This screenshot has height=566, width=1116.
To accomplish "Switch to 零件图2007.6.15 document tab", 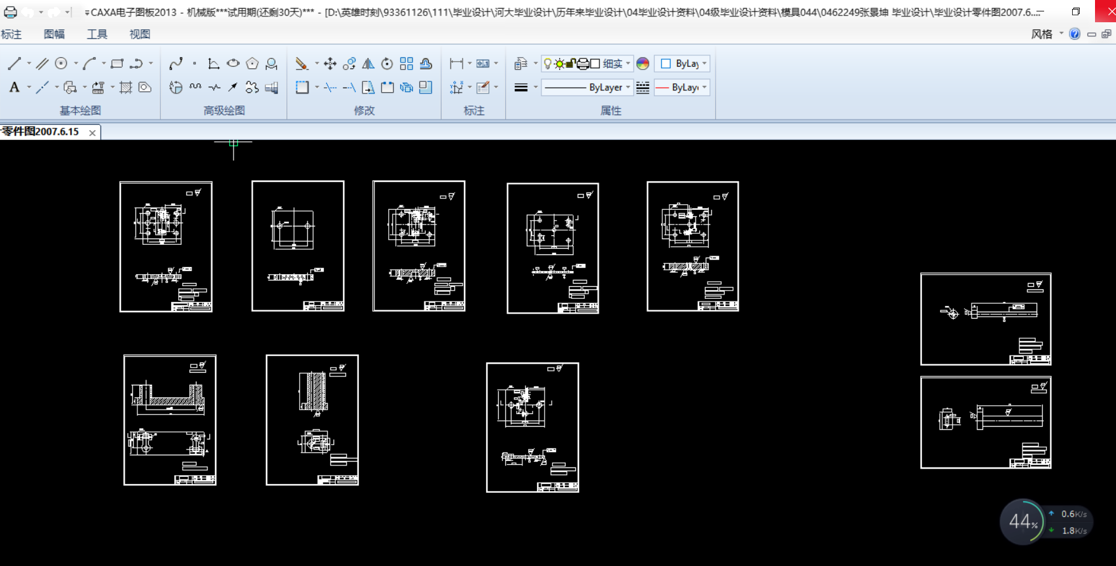I will coord(40,132).
